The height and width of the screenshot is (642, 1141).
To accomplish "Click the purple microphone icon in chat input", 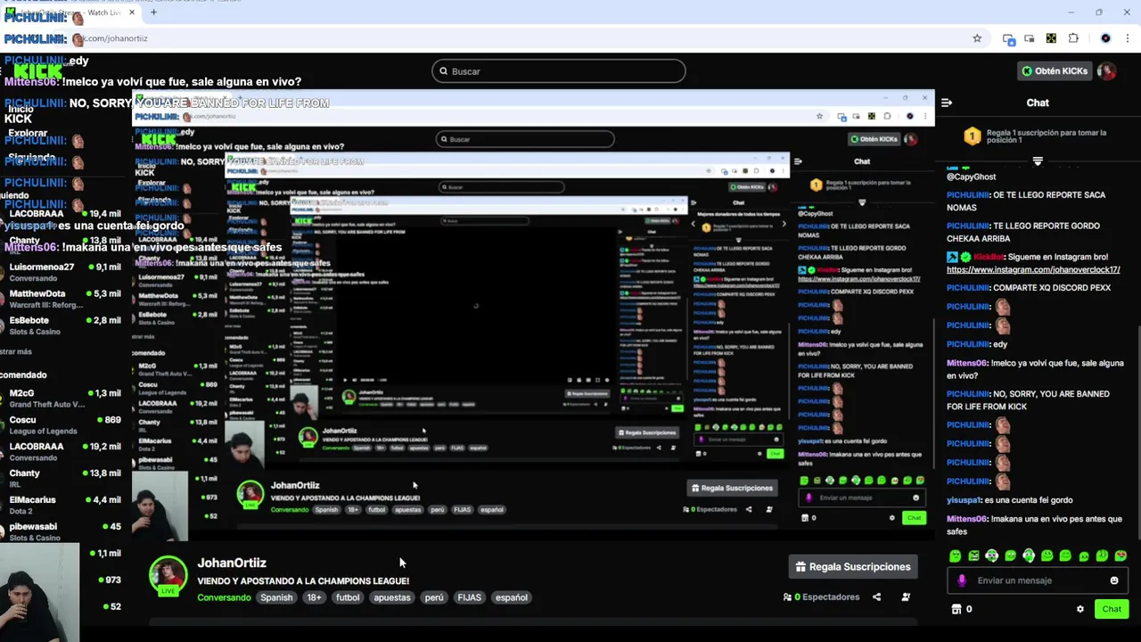I will click(962, 580).
